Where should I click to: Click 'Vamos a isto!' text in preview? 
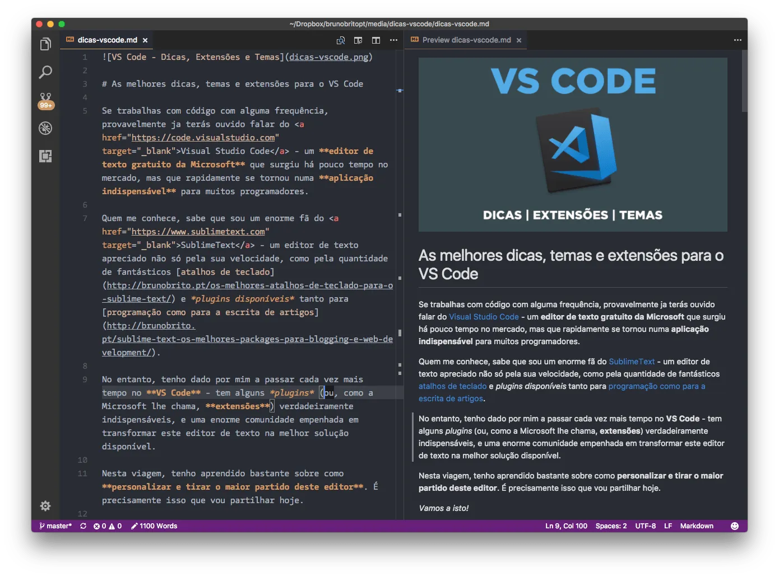point(443,508)
